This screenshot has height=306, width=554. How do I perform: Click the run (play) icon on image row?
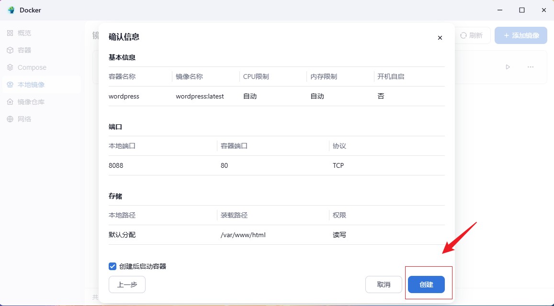click(x=508, y=67)
